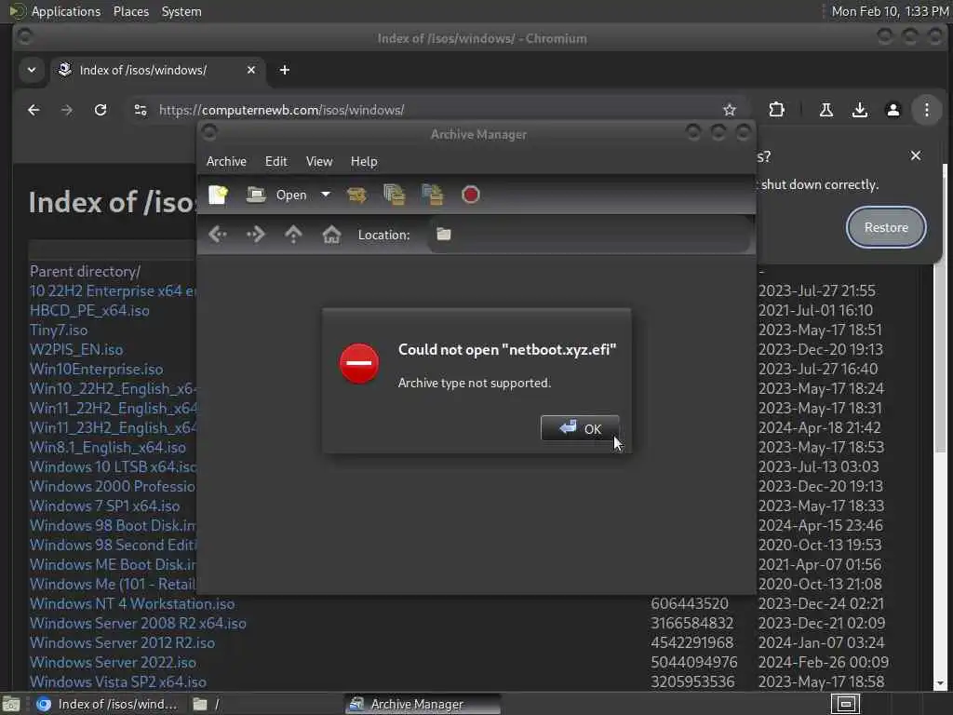Open the Archive menu
Image resolution: width=953 pixels, height=715 pixels.
[x=226, y=161]
